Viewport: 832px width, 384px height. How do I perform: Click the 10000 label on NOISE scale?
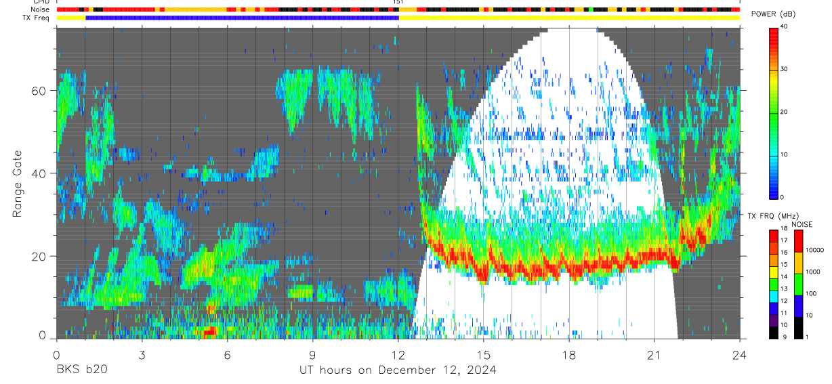[x=813, y=251]
